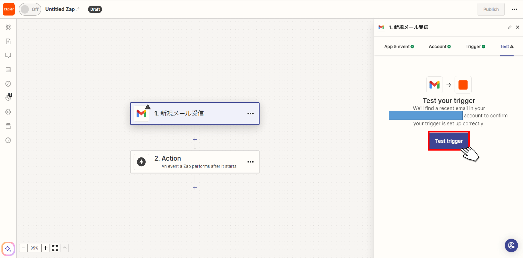Add step between trigger and action
Image resolution: width=523 pixels, height=258 pixels.
[x=195, y=139]
